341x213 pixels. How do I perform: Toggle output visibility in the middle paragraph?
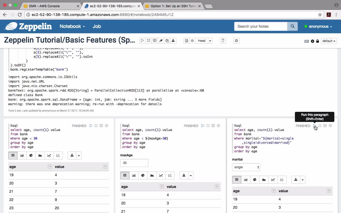click(213, 126)
